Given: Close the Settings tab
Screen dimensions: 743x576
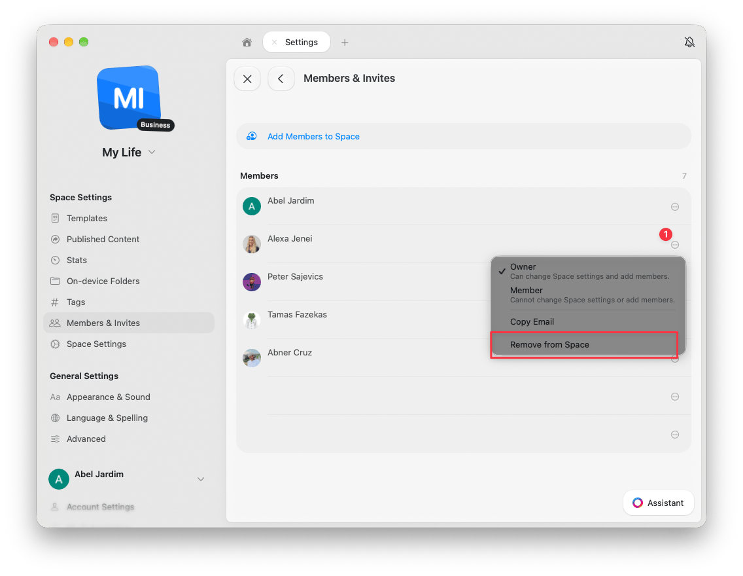Looking at the screenshot, I should pos(274,42).
